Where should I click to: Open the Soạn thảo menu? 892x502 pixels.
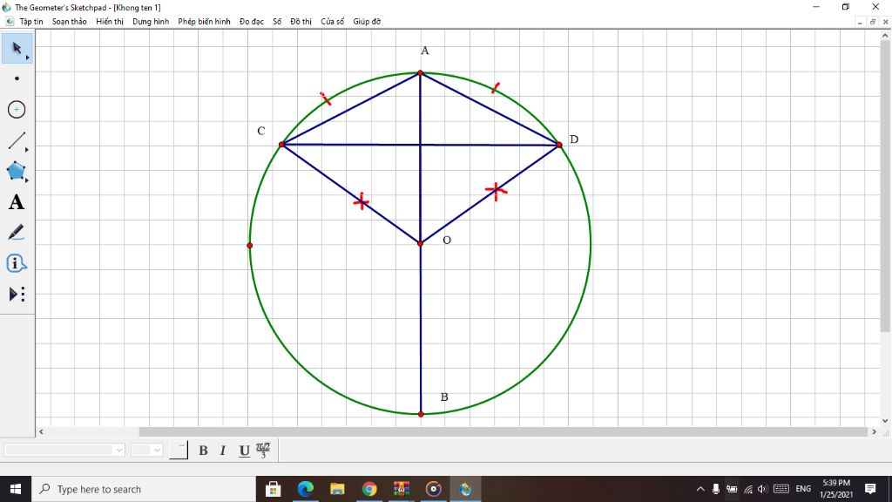[70, 22]
